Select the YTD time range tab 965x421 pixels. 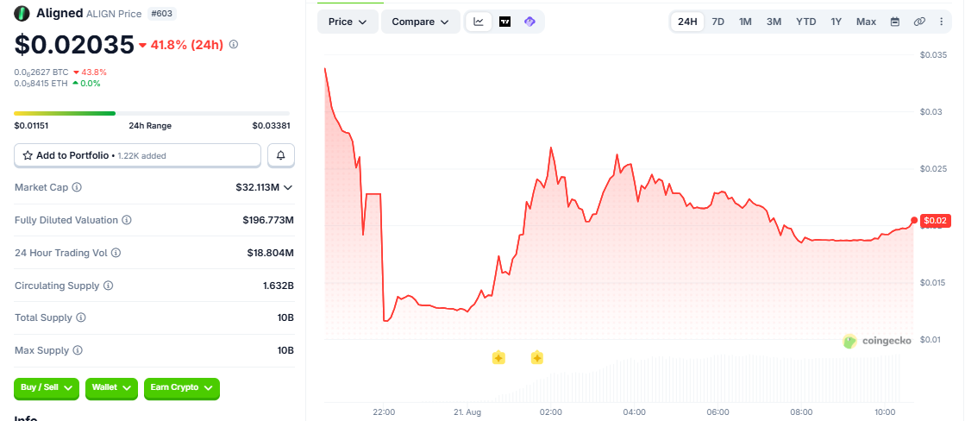[805, 22]
